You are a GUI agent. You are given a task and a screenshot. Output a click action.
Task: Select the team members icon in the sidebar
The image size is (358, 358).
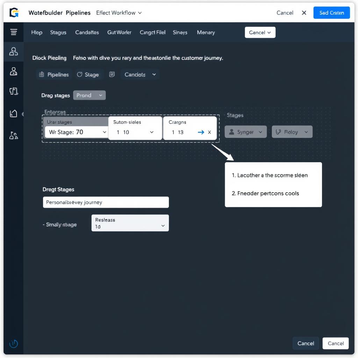13,51
